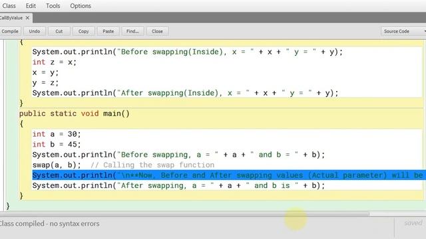Click the horizontal scrollbar of the editor
Screen dimensions: 426x239
(x=185, y=214)
